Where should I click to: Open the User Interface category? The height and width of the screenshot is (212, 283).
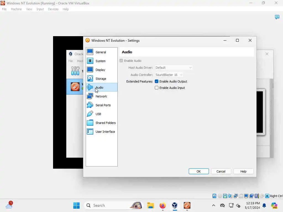(102, 132)
